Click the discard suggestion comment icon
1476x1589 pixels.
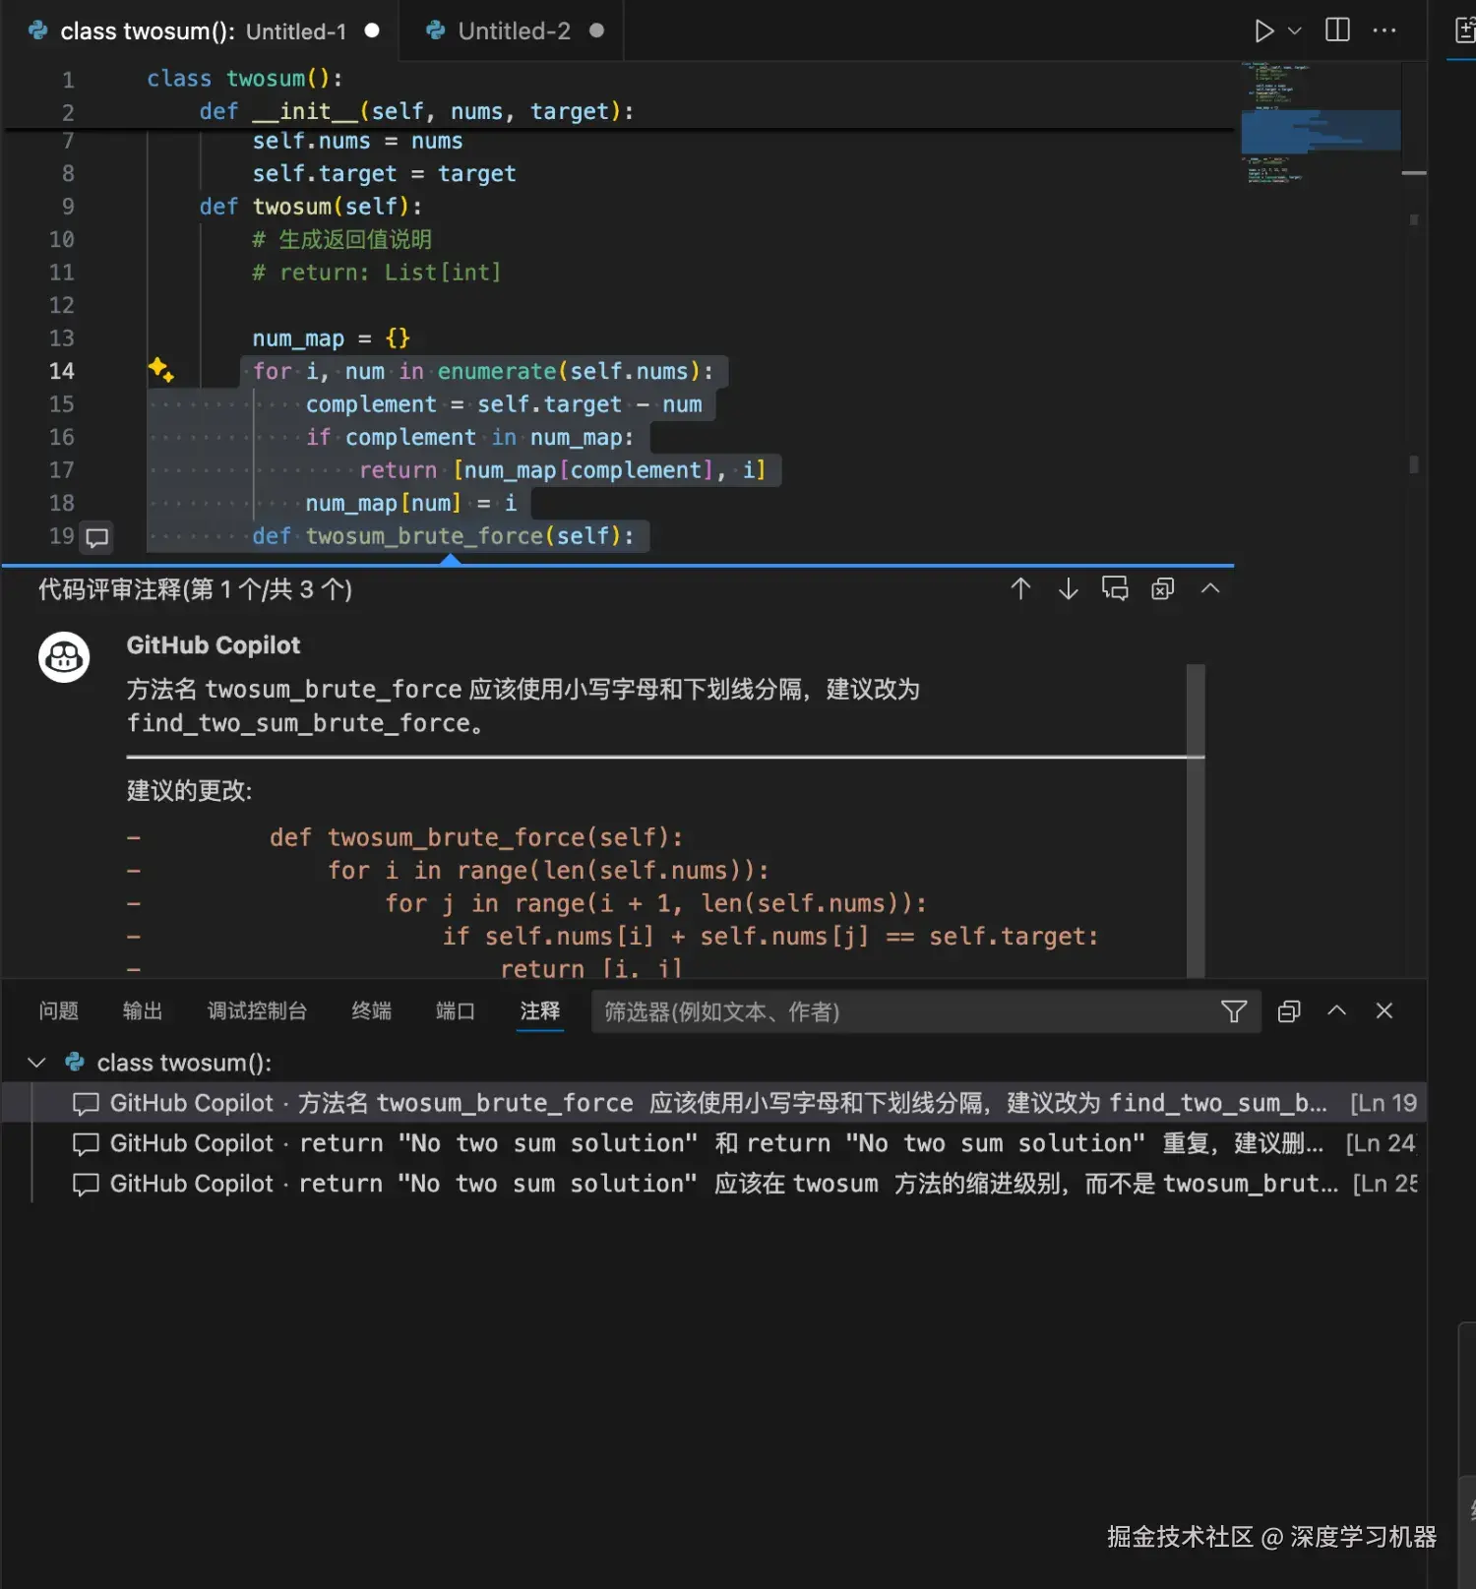coord(1115,588)
